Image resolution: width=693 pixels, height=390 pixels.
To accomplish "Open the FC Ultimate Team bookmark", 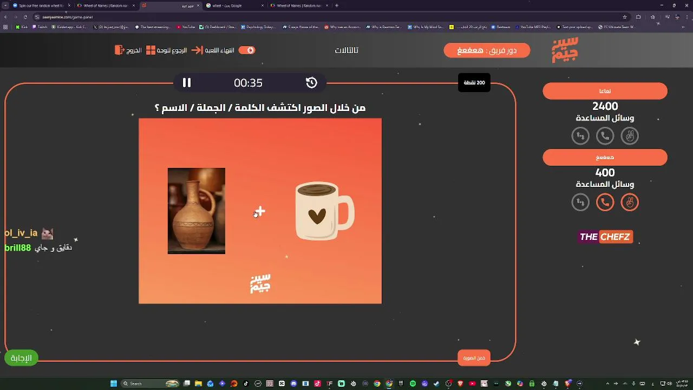I will coord(617,27).
